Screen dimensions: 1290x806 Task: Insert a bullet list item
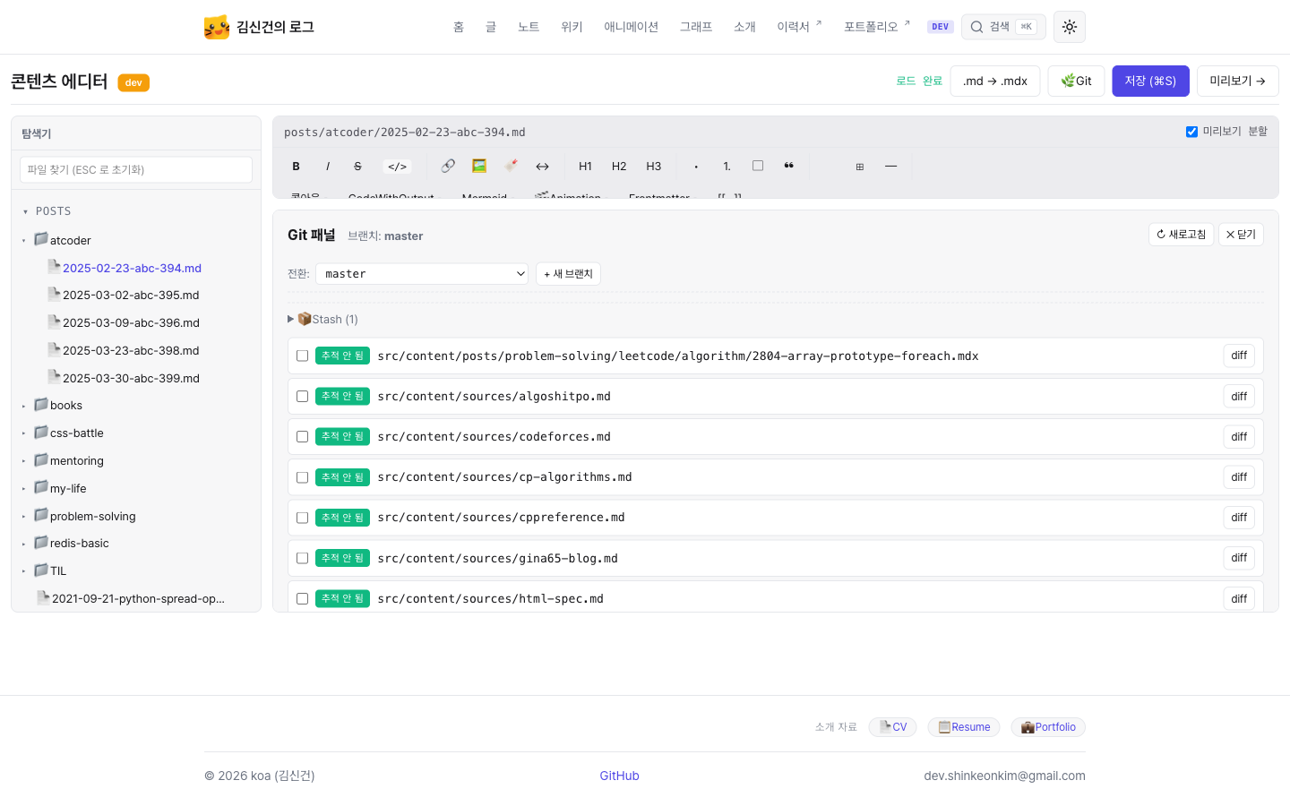[696, 167]
